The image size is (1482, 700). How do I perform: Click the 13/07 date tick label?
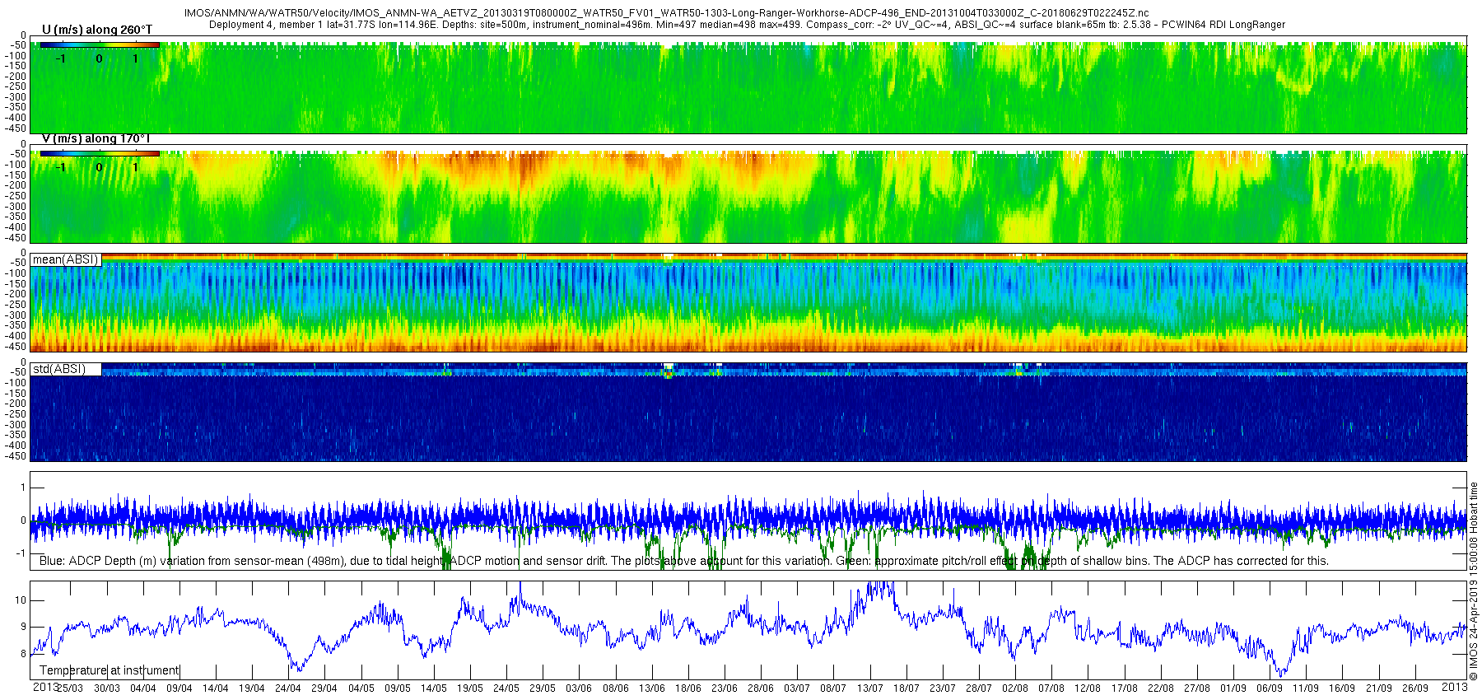(869, 688)
